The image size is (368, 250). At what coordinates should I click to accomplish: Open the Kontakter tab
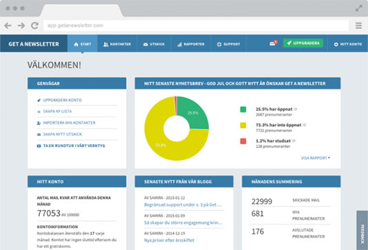(x=117, y=44)
